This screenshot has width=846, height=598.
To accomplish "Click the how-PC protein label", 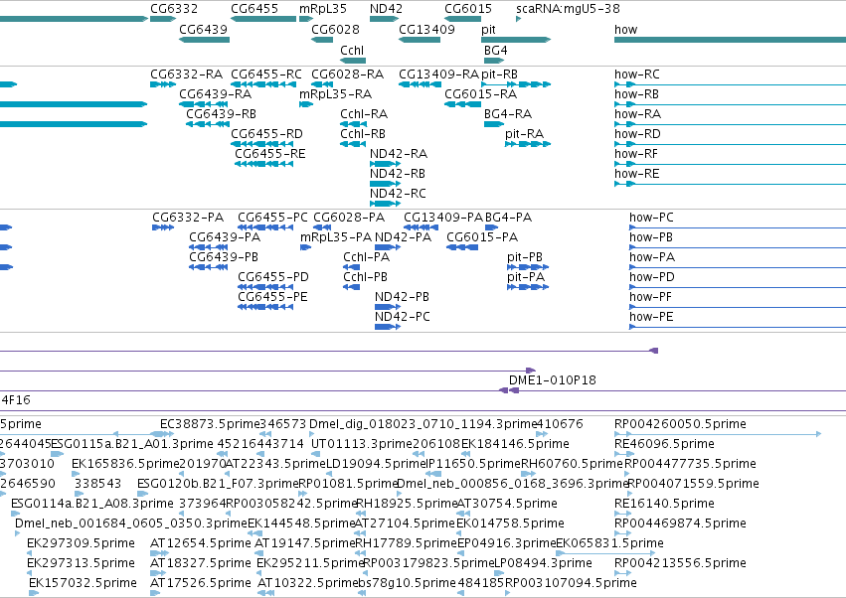I will 651,218.
